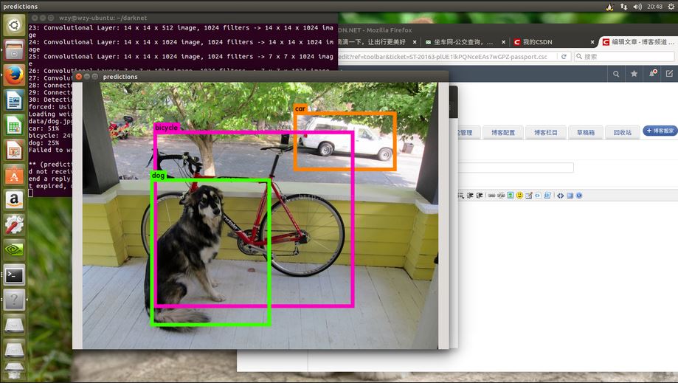Click the list icon at editor toolbar start

[461, 196]
